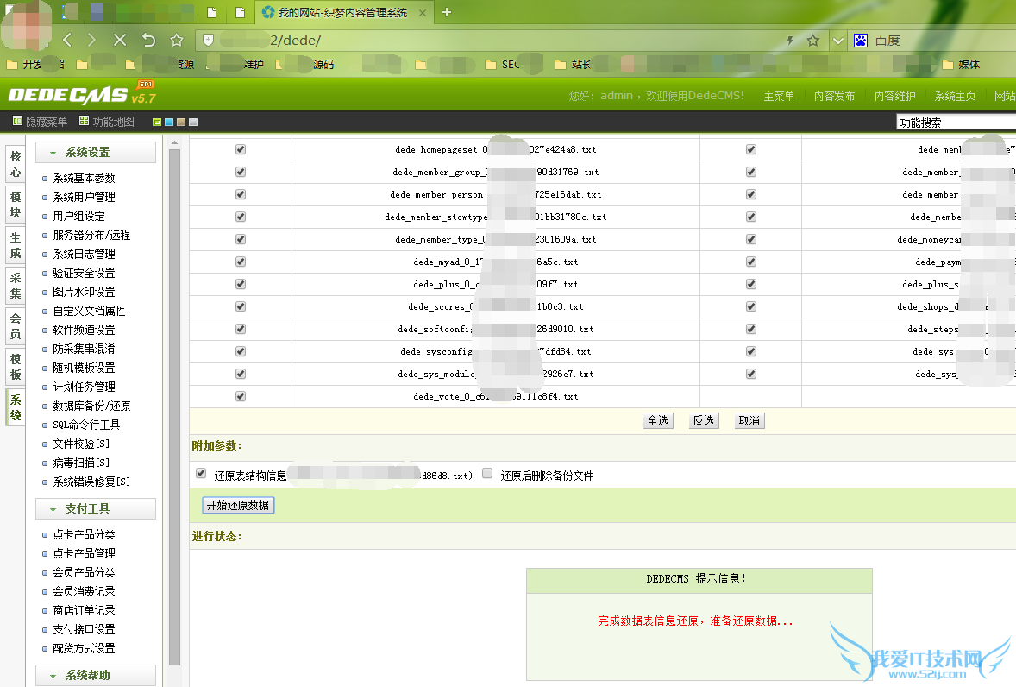Open the SEO bookmarks folder

click(502, 64)
